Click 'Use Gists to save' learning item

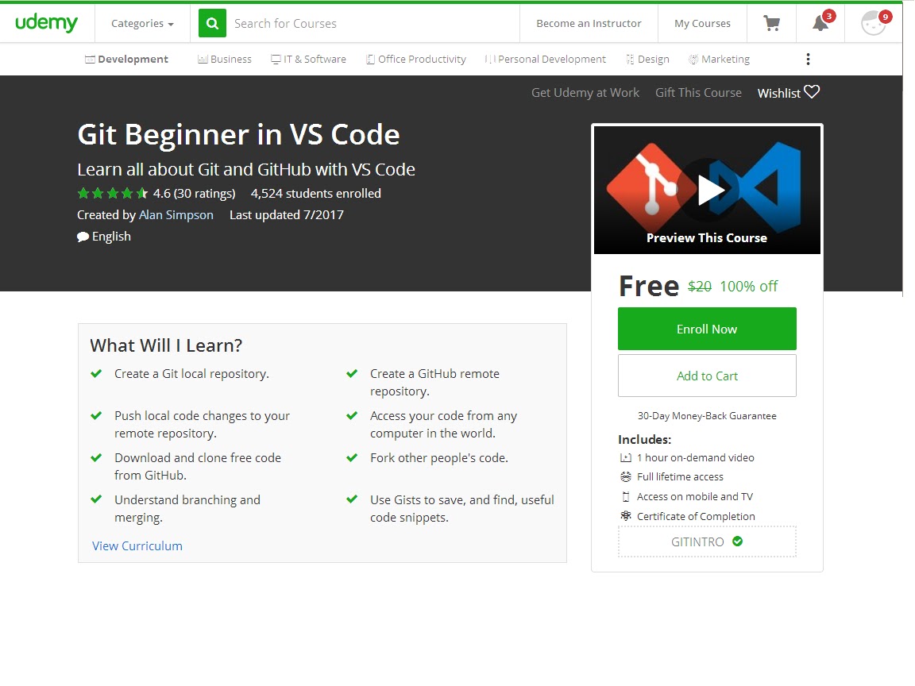point(462,509)
